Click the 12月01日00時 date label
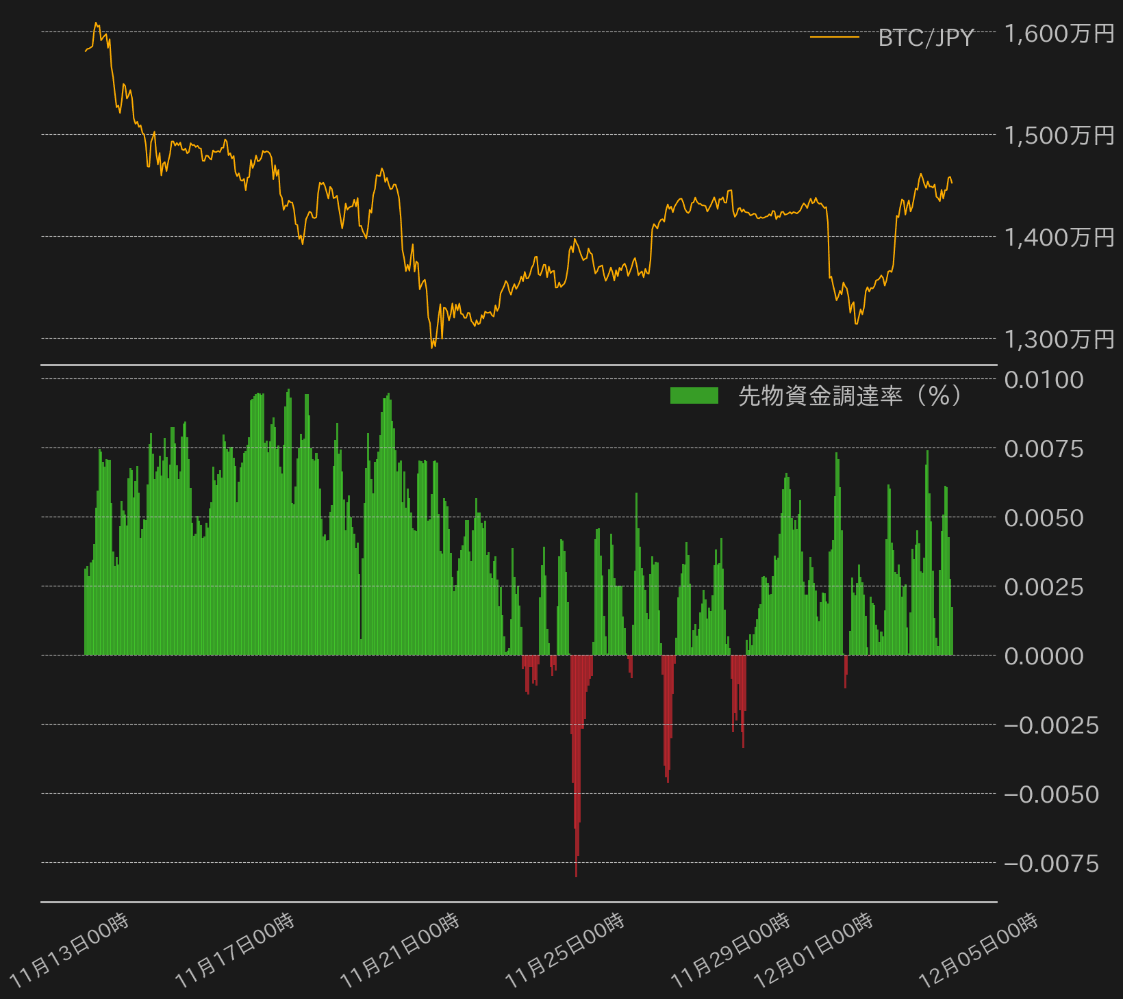Screen dimensions: 1123x999 pyautogui.click(x=813, y=950)
